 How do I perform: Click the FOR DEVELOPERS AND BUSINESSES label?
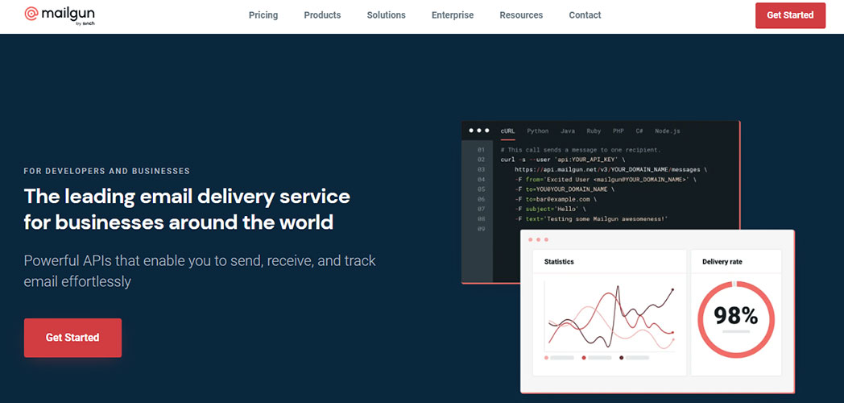click(106, 172)
